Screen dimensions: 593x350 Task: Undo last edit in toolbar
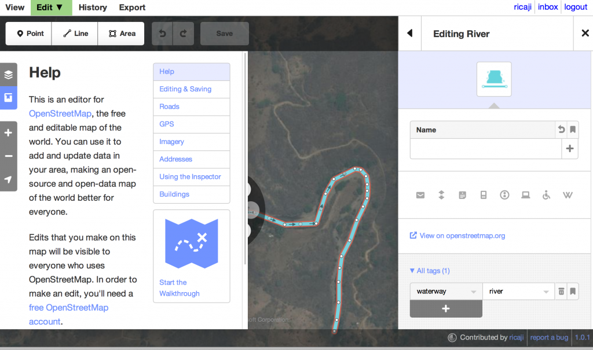[162, 34]
